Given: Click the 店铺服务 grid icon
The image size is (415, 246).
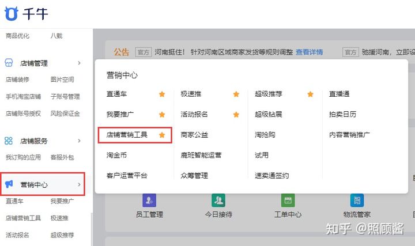Looking at the screenshot, I should click(9, 141).
